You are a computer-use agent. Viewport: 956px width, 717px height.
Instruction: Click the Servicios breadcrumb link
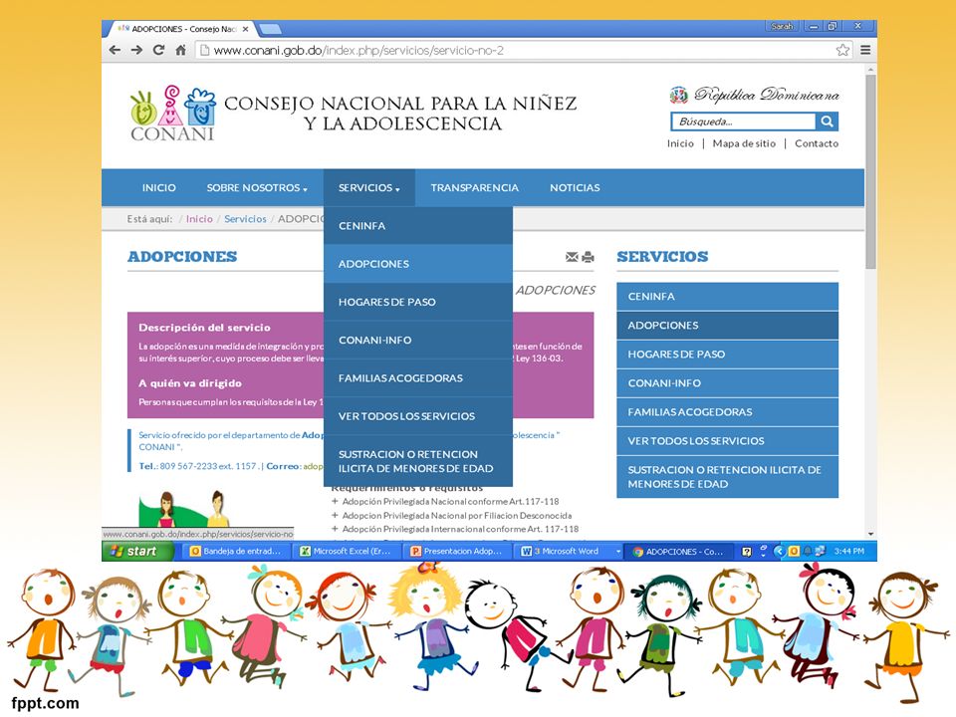tap(245, 219)
